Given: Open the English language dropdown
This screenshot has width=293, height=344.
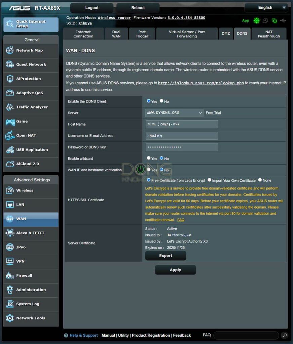Looking at the screenshot, I should [266, 8].
